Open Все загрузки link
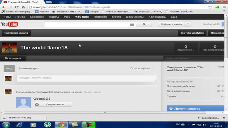Screen dimensions: 228x128 pos(210,118)
